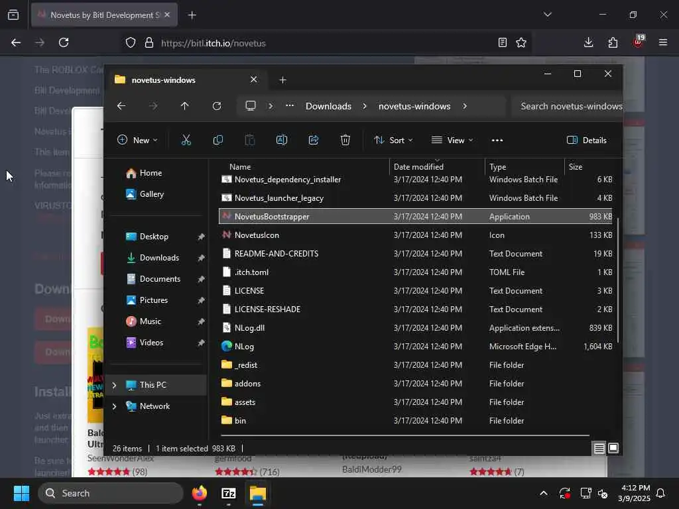
Task: Select the addons folder
Action: pos(415,384)
